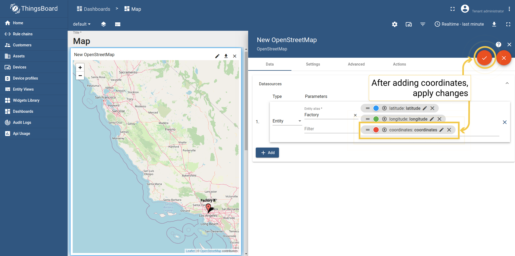
Task: Open Devices from the sidebar
Action: tap(34, 67)
